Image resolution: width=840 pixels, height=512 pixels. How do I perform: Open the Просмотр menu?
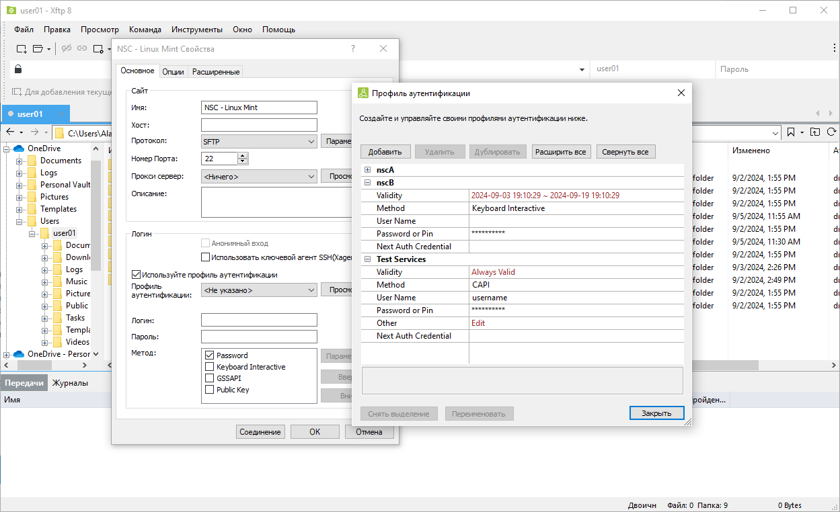tap(100, 30)
